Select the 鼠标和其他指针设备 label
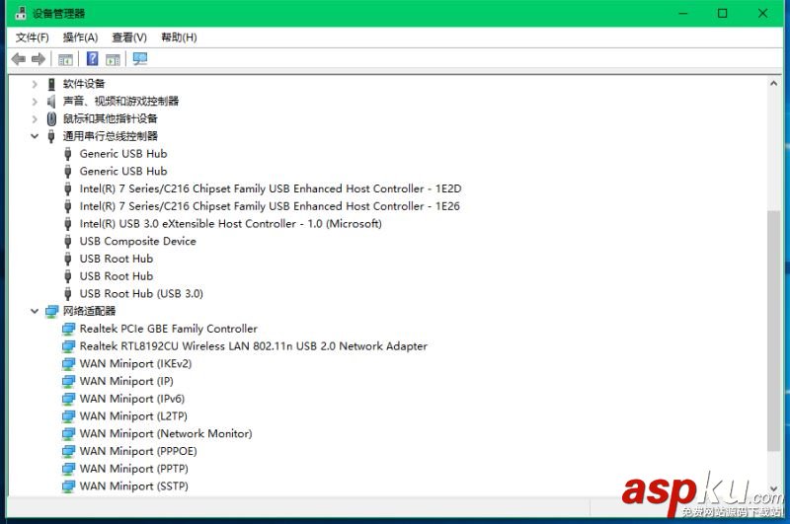 pos(110,119)
